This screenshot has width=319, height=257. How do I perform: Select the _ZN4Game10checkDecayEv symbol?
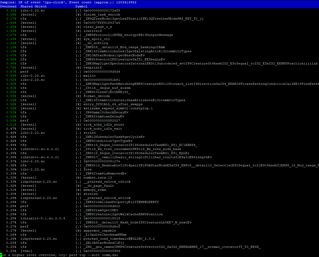pos(106,112)
